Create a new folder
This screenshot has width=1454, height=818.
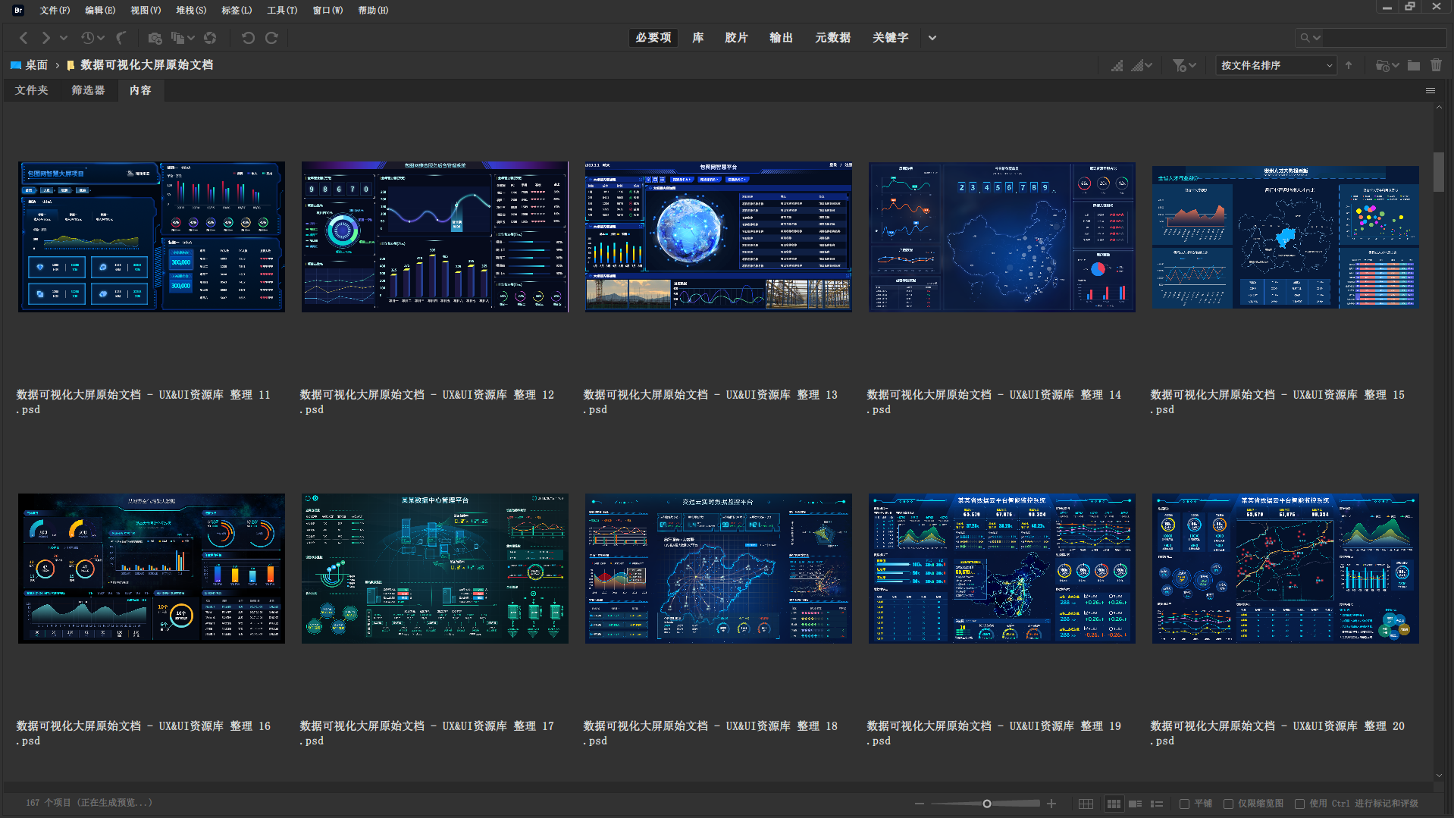coord(1414,66)
